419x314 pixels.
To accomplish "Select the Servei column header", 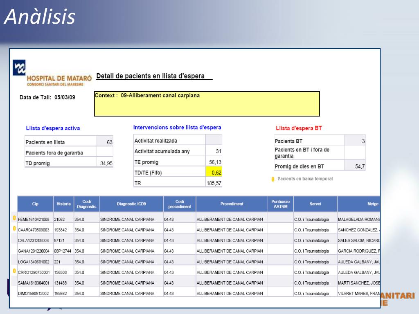I will 315,204.
